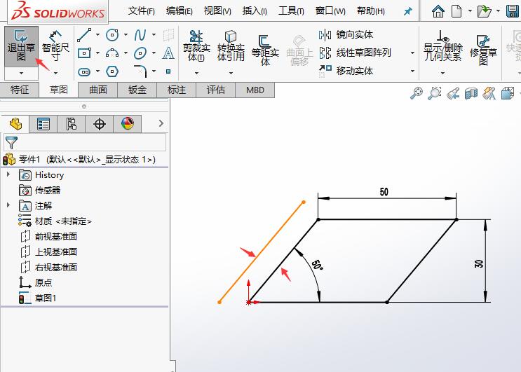Viewport: 521px width, 372px height.
Task: Open dropdown arrow next to Rectangle tool
Action: tap(97, 53)
